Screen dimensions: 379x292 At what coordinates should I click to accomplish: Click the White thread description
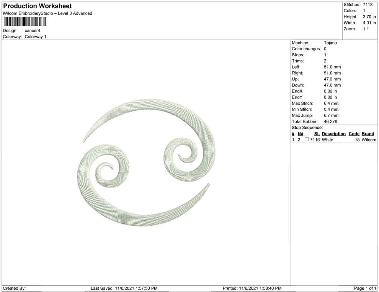coord(327,139)
